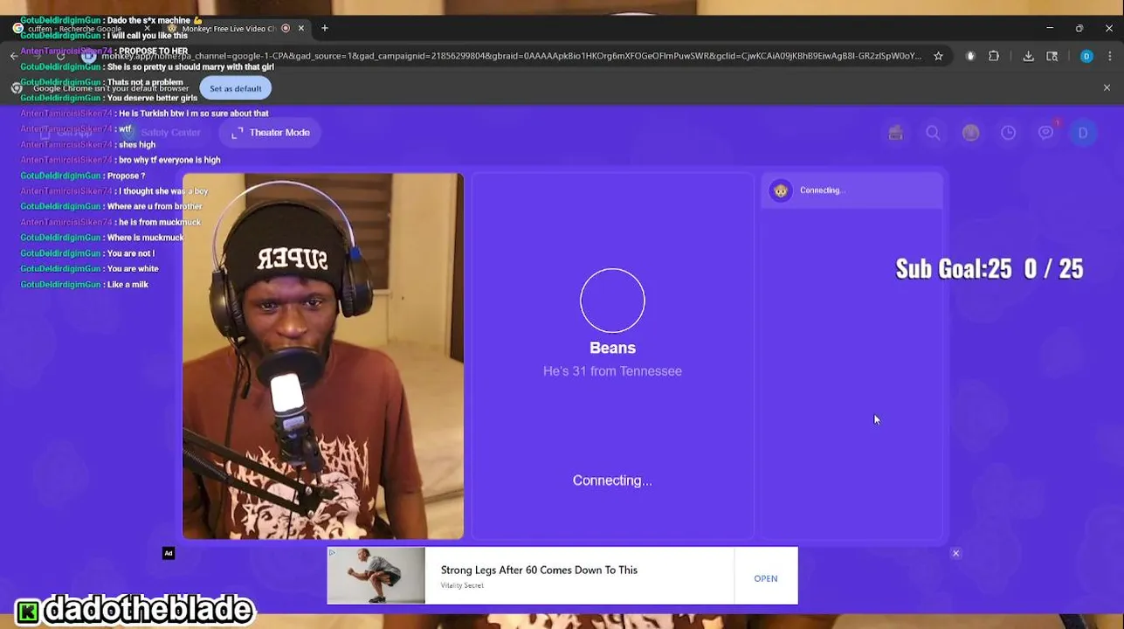Click the hand-shaped extension icon in toolbar
This screenshot has height=629, width=1124.
pos(970,56)
